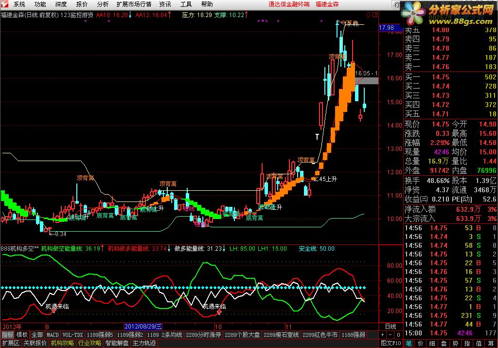Open the 功能 menu
The image size is (498, 348).
point(40,4)
